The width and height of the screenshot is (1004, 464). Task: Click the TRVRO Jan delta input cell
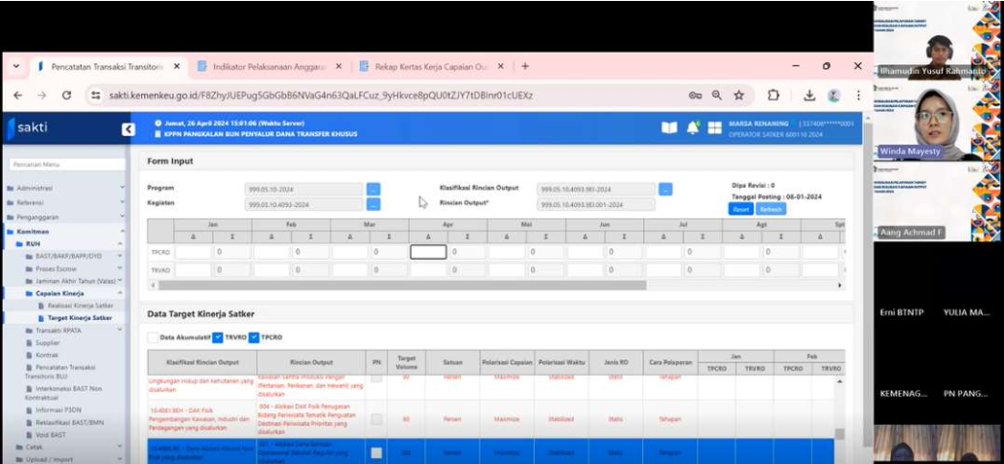click(193, 270)
